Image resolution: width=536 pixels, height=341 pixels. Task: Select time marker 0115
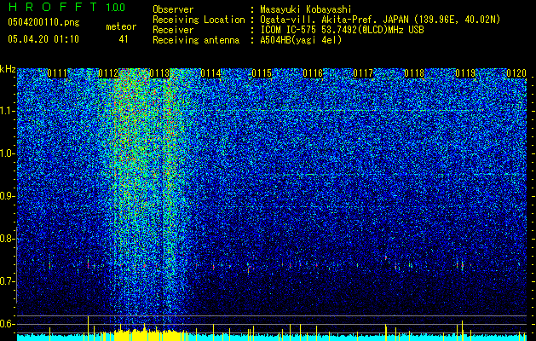pyautogui.click(x=262, y=73)
